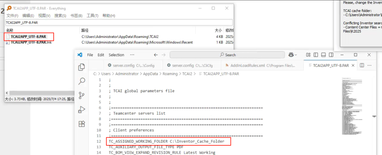
Task: Click the TC_BOM_VIEW_EXPAND_REVISION_RULE line
Action: click(162, 152)
